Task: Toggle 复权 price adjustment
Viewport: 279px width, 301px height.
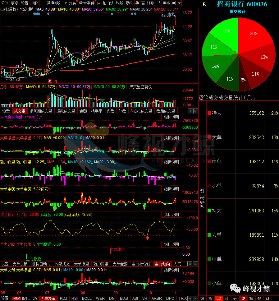Action: (129, 3)
